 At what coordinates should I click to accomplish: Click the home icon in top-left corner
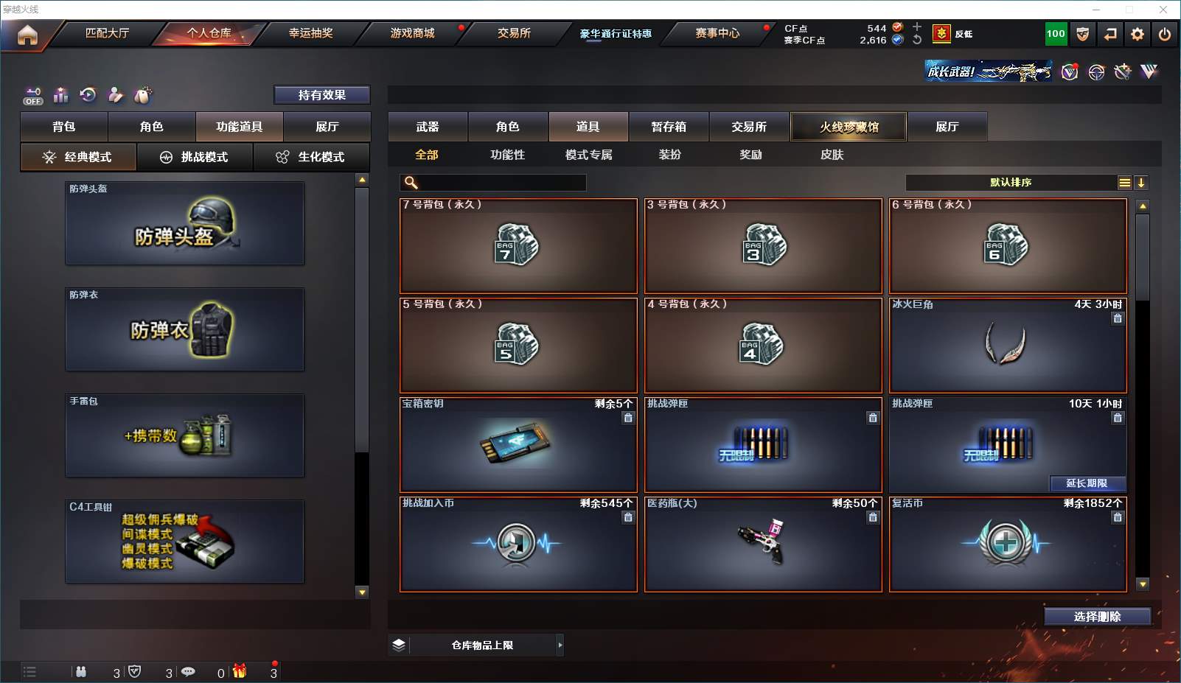(27, 35)
